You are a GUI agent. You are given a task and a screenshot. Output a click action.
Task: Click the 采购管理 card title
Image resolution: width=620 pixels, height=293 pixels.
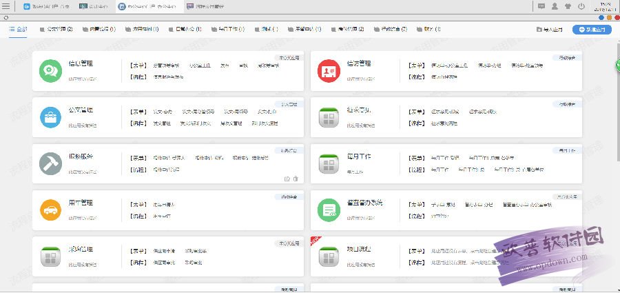[81, 250]
